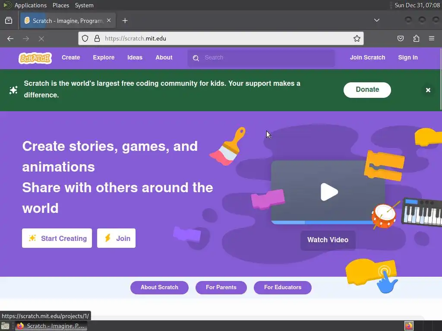Go back using the browser back arrow
Screen dimensions: 442x331
click(x=10, y=38)
